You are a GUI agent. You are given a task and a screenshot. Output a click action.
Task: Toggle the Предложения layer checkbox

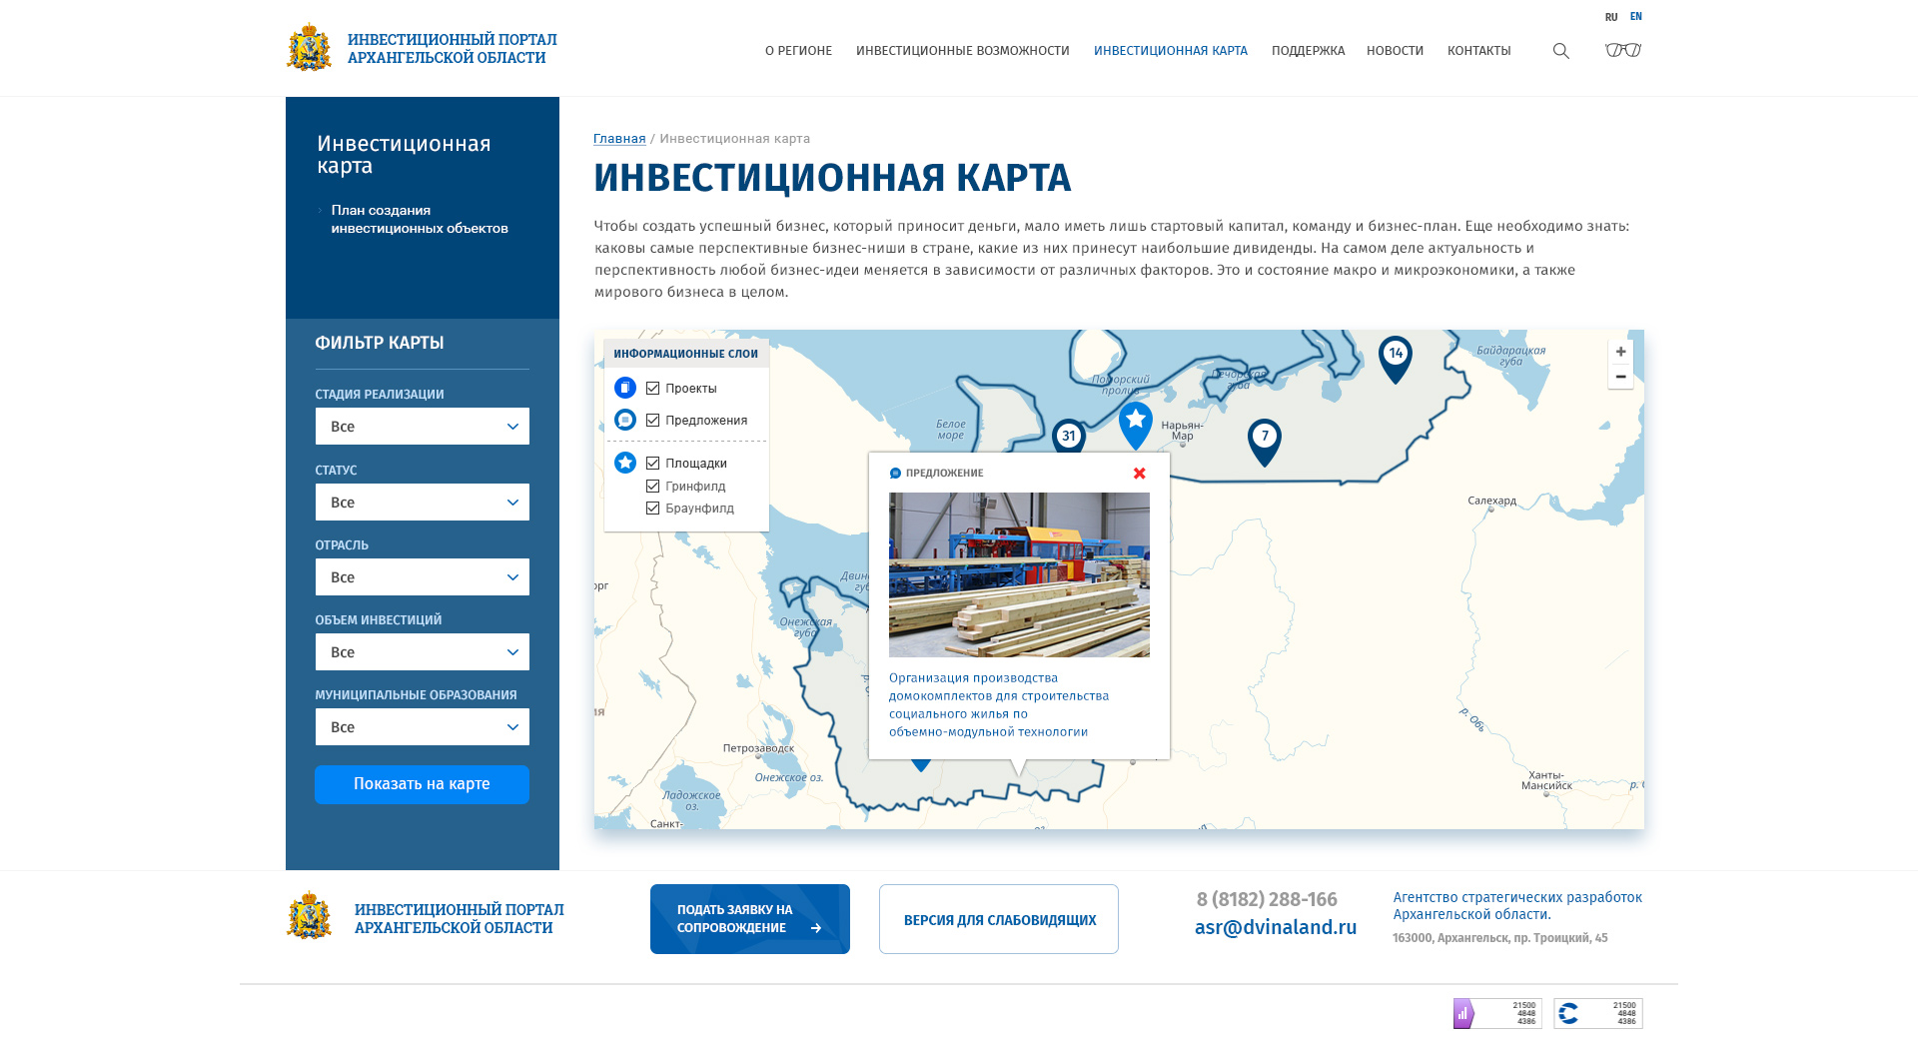point(652,421)
